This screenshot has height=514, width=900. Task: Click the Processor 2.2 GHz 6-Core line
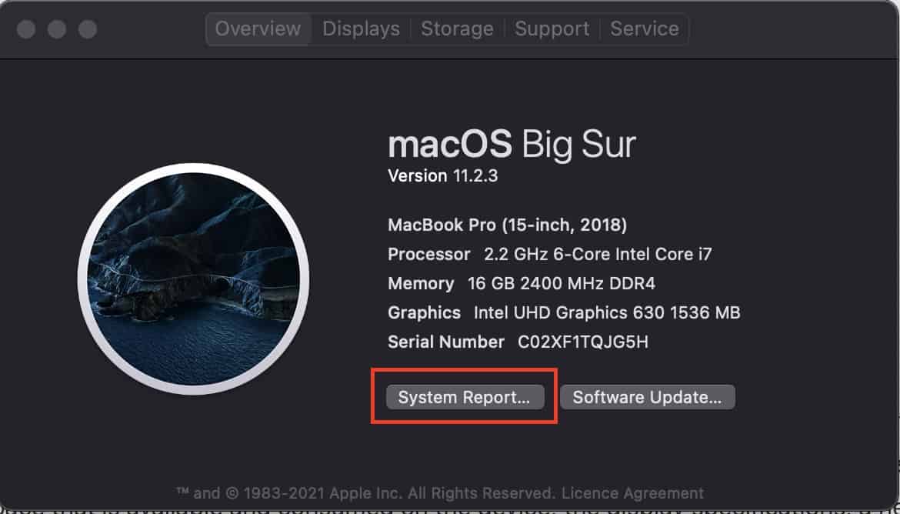[x=550, y=255]
